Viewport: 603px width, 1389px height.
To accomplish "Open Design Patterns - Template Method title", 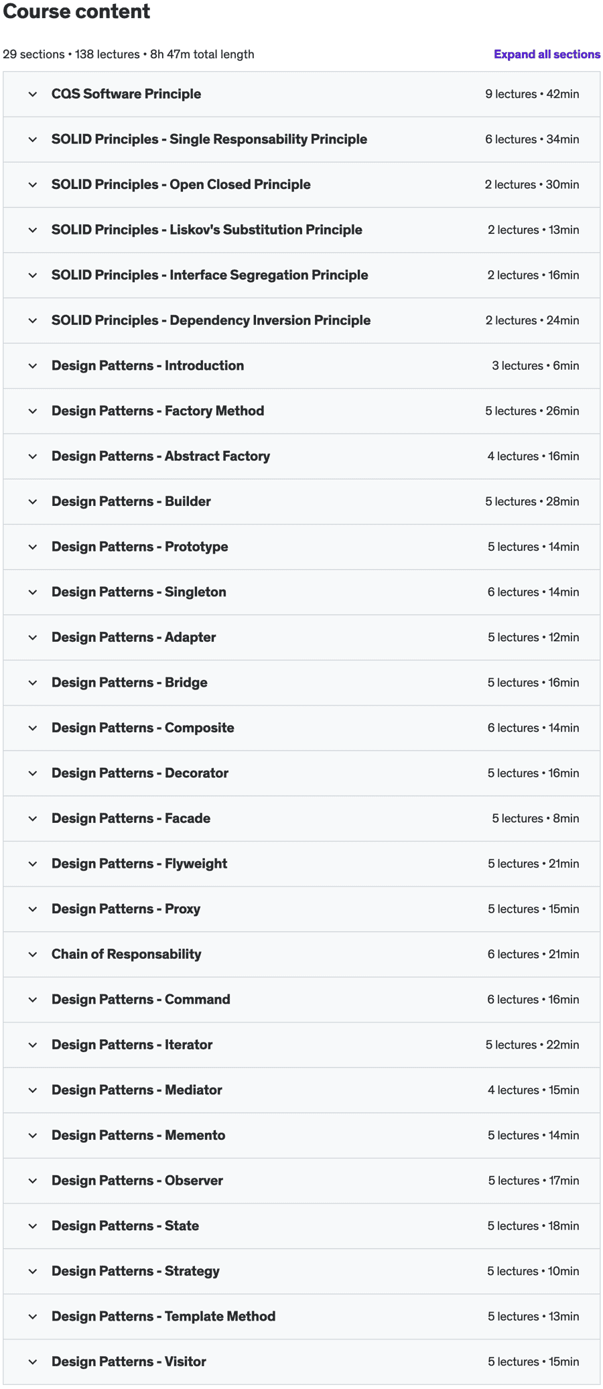I will (x=163, y=1317).
